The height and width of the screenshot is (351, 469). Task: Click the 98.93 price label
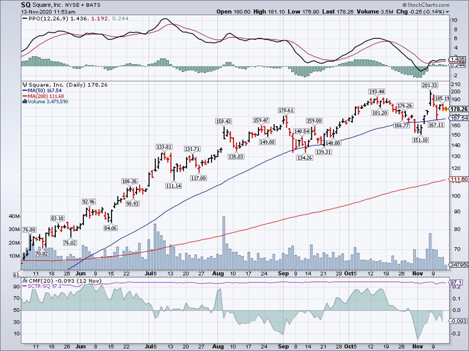coord(132,203)
